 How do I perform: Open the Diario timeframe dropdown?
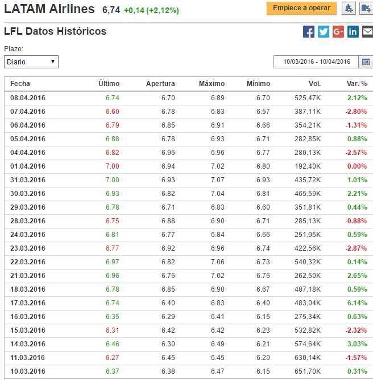(x=31, y=62)
